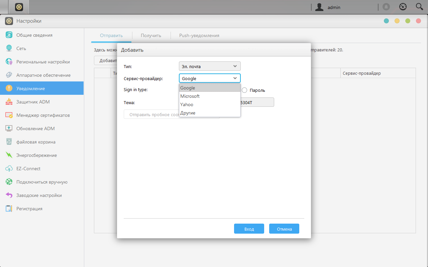Image resolution: width=428 pixels, height=267 pixels.
Task: Choose Microsoft from the provider list
Action: point(210,96)
